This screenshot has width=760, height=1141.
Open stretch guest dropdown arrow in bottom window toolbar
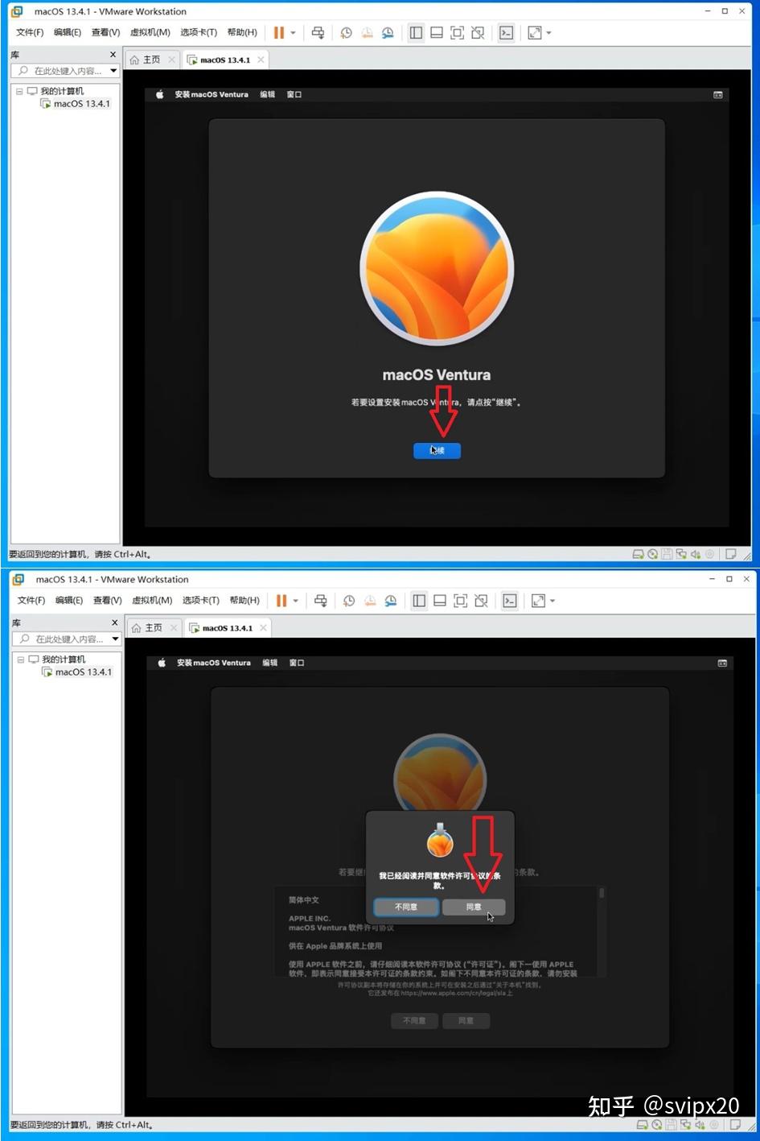click(553, 601)
